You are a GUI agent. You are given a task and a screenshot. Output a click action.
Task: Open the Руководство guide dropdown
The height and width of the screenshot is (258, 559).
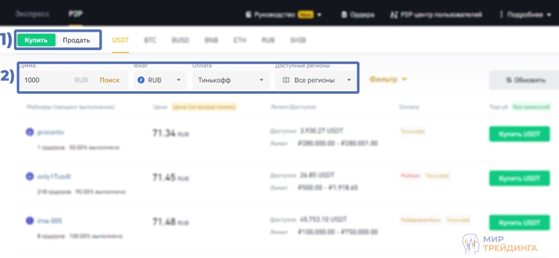[284, 15]
